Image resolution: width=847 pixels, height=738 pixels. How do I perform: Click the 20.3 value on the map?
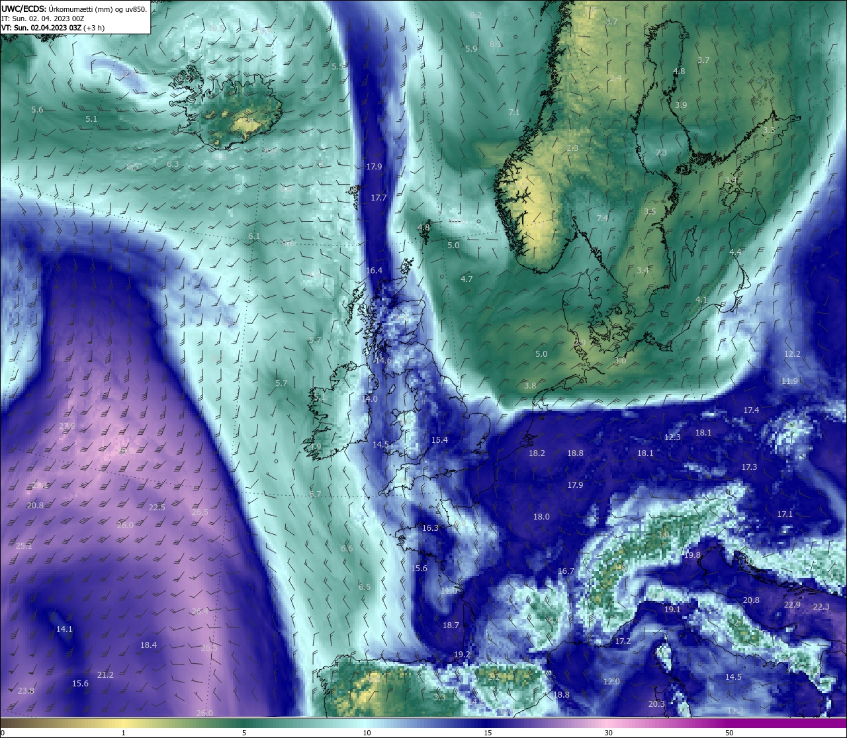tap(656, 704)
